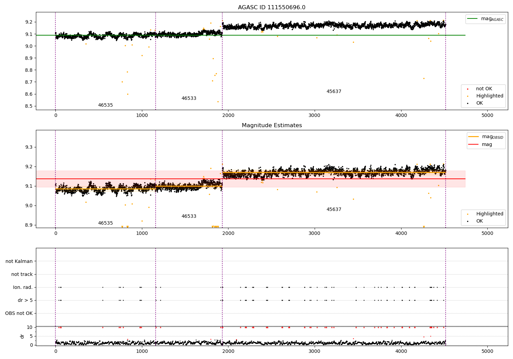
Task: Click y-tick 8.7 on the top plot
Action: pos(29,82)
